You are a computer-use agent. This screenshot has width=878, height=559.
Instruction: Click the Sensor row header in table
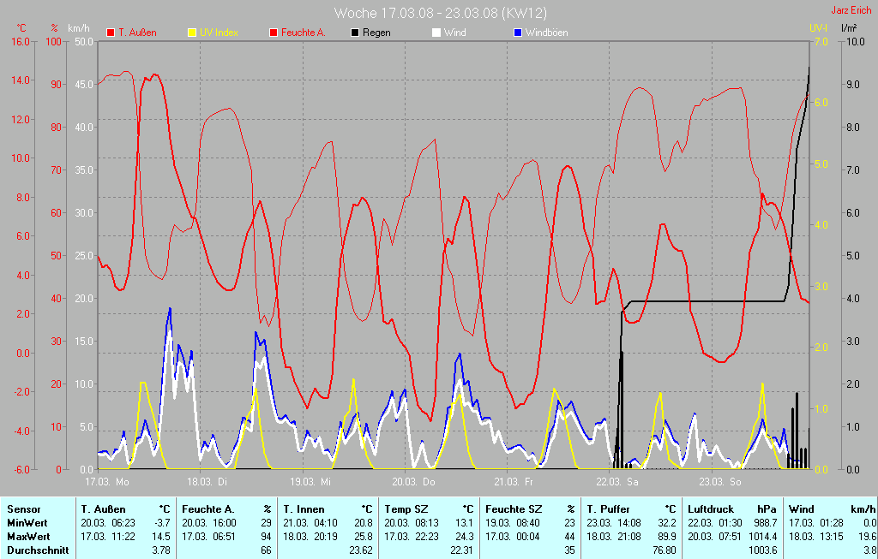(x=23, y=509)
